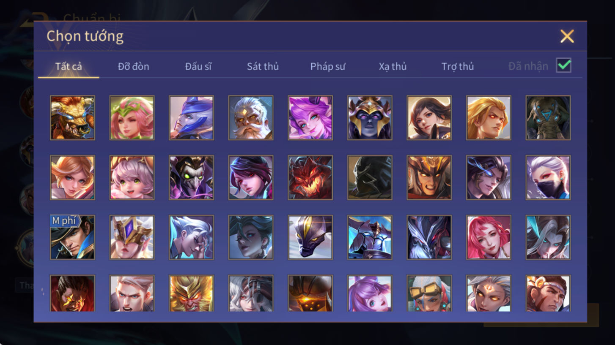The width and height of the screenshot is (615, 345).
Task: Pick the white-bearded old man hero
Action: coord(251,117)
